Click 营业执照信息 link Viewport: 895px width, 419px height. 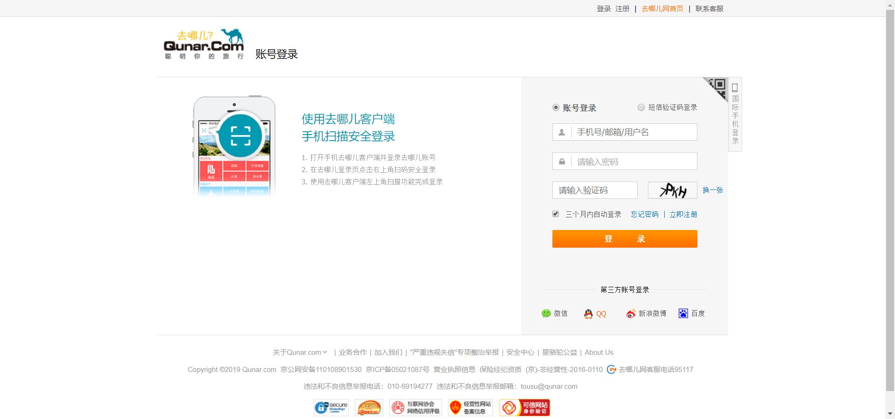click(454, 370)
